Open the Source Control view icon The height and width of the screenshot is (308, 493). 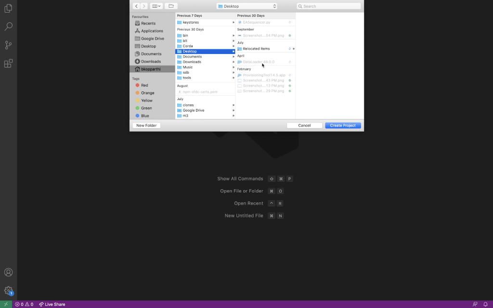(8, 45)
